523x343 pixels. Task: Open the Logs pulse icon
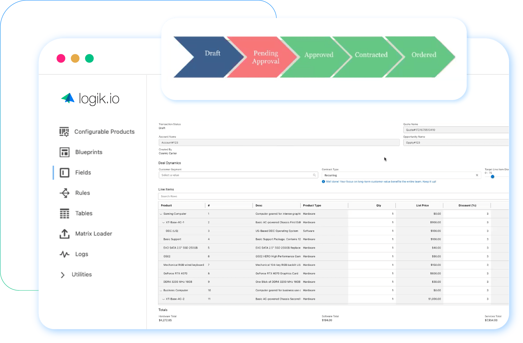click(64, 254)
